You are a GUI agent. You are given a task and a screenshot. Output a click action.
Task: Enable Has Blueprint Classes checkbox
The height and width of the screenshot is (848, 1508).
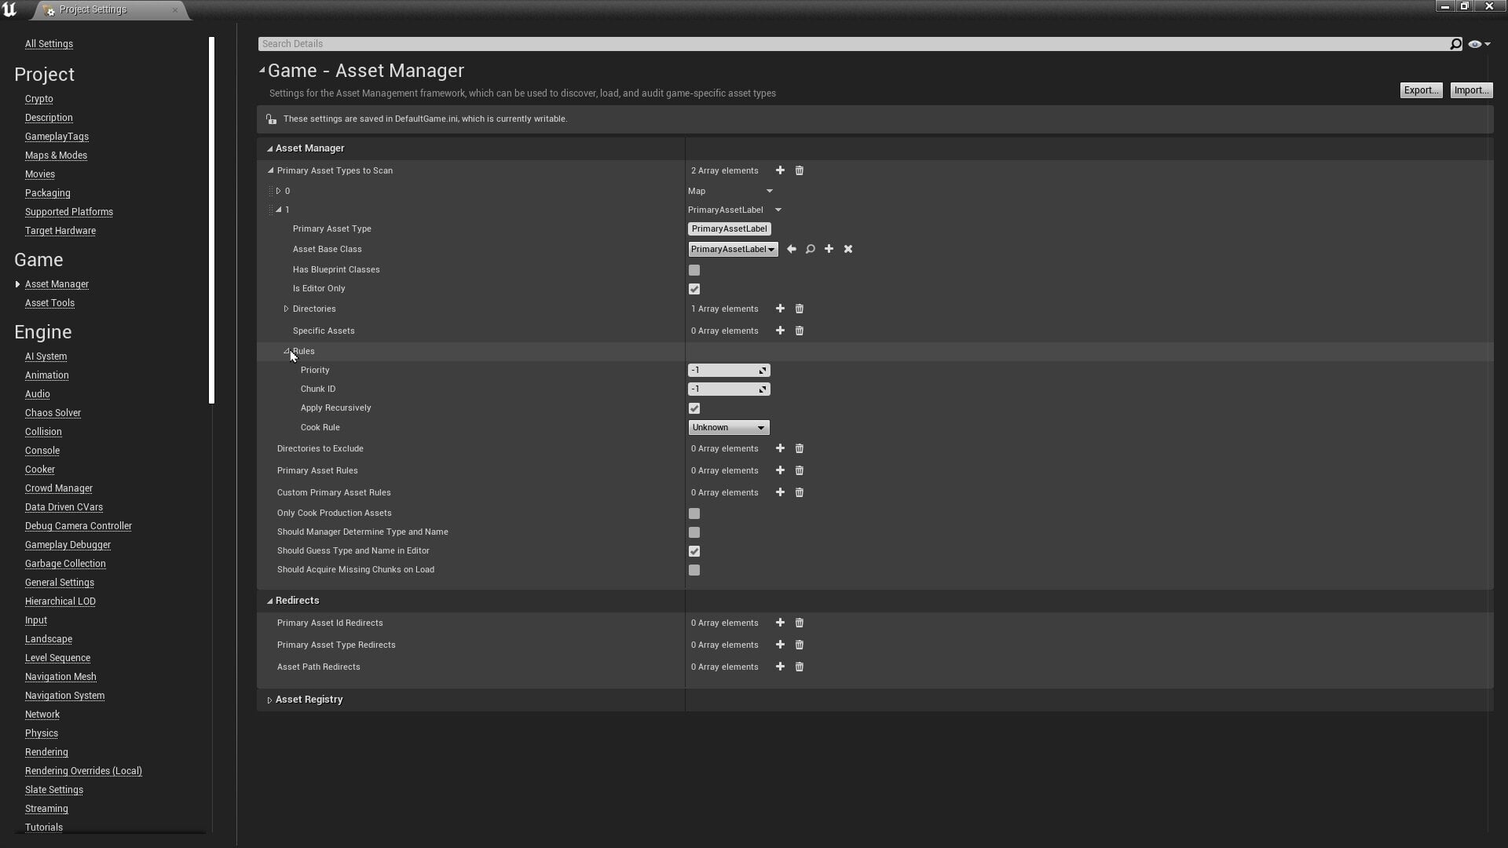[694, 270]
